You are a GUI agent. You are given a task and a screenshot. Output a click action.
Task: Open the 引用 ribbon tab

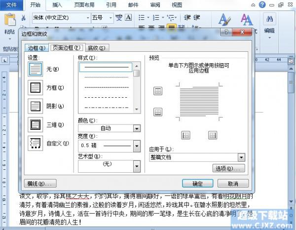click(111, 5)
